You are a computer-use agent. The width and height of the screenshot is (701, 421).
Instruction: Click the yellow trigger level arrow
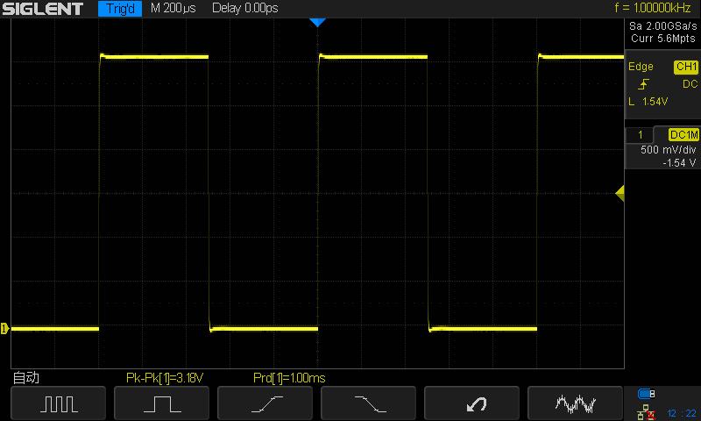[620, 193]
